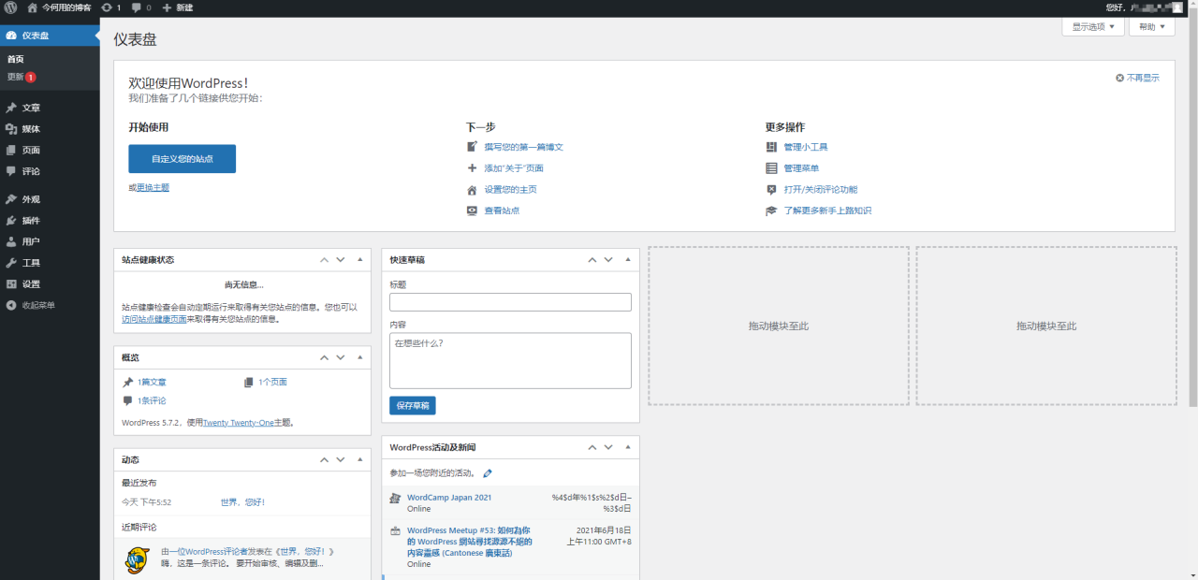This screenshot has height=580, width=1198.
Task: Click the edit icon beside 撰写您的第一篇博文
Action: [472, 147]
